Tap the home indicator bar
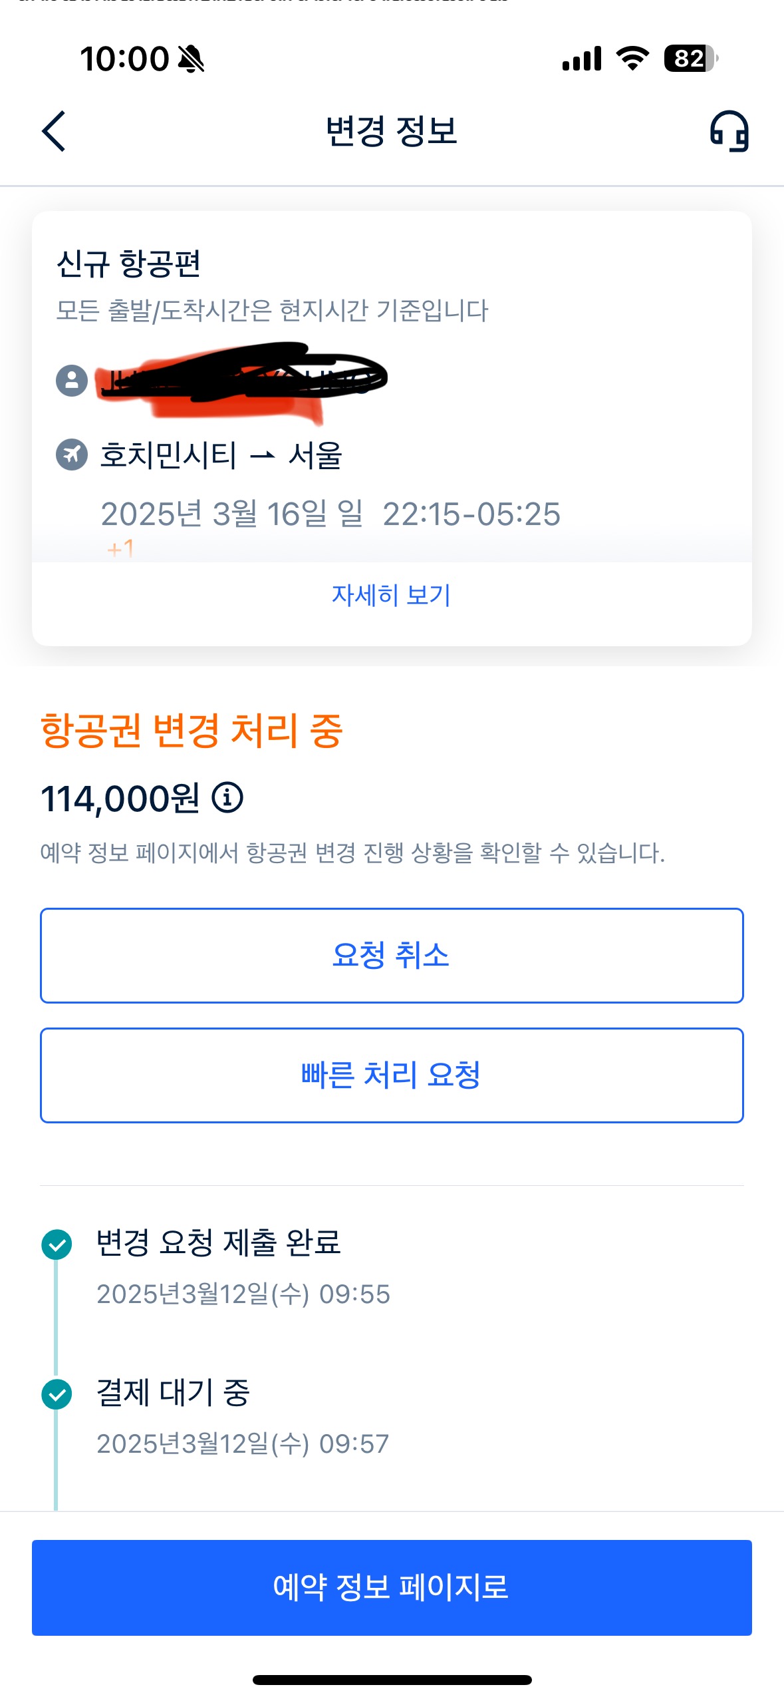 [x=392, y=1680]
